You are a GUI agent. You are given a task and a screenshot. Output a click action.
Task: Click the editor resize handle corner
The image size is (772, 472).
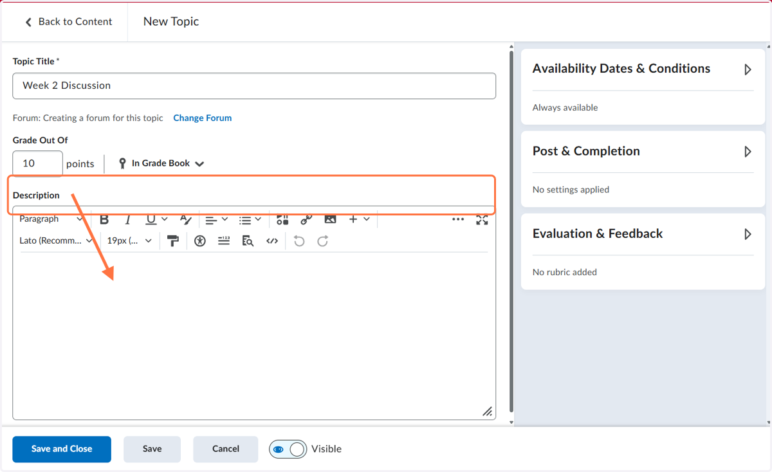[488, 411]
